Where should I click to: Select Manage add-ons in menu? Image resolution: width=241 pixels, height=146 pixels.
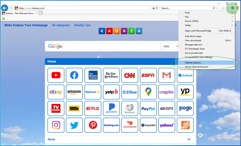tap(207, 45)
